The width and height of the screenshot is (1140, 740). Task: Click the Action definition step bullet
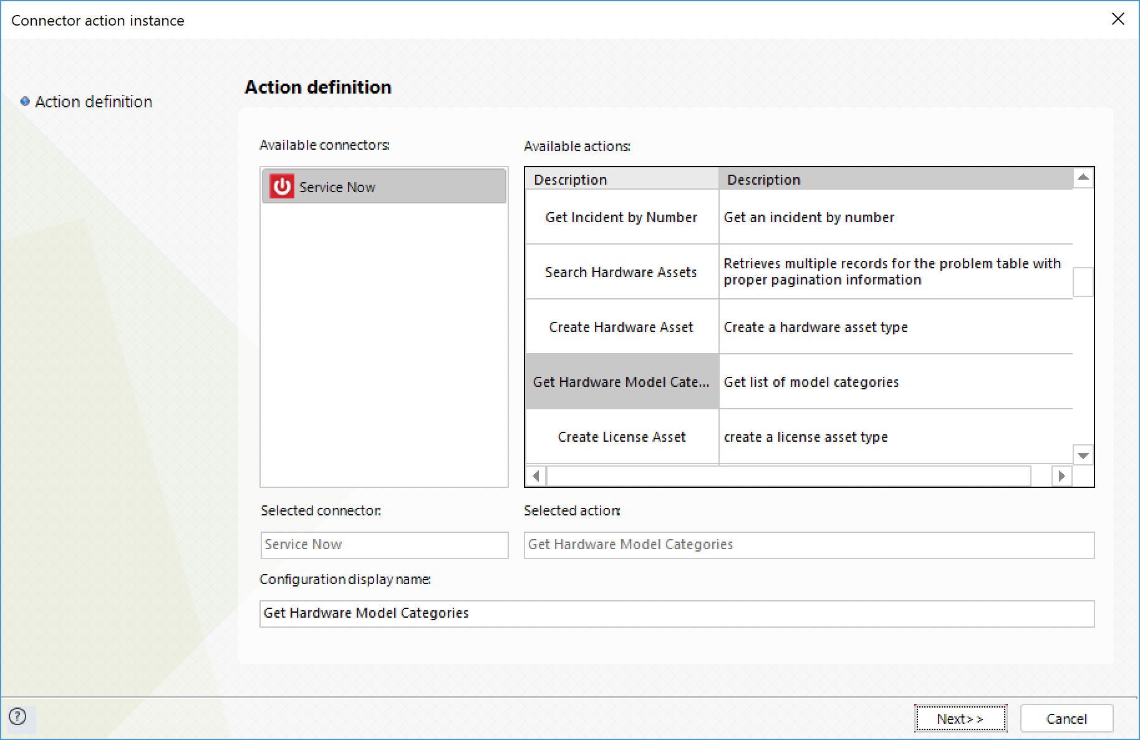point(25,101)
